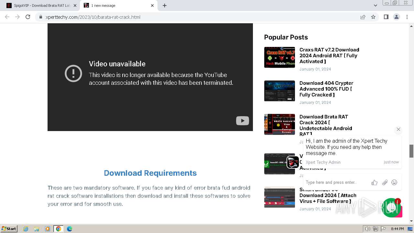
Task: Attach a file in chat
Action: (385, 183)
